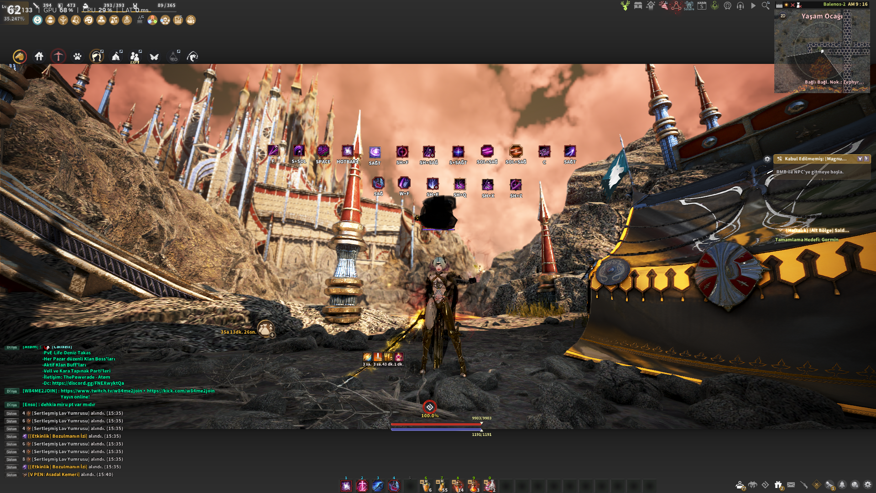The height and width of the screenshot is (493, 876).
Task: Click the W+F skill icon
Action: [404, 183]
